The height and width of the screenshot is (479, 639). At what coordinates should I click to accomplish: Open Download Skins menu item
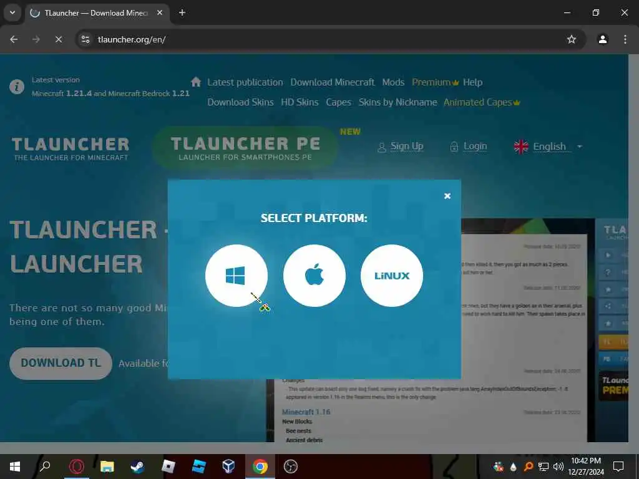(240, 102)
